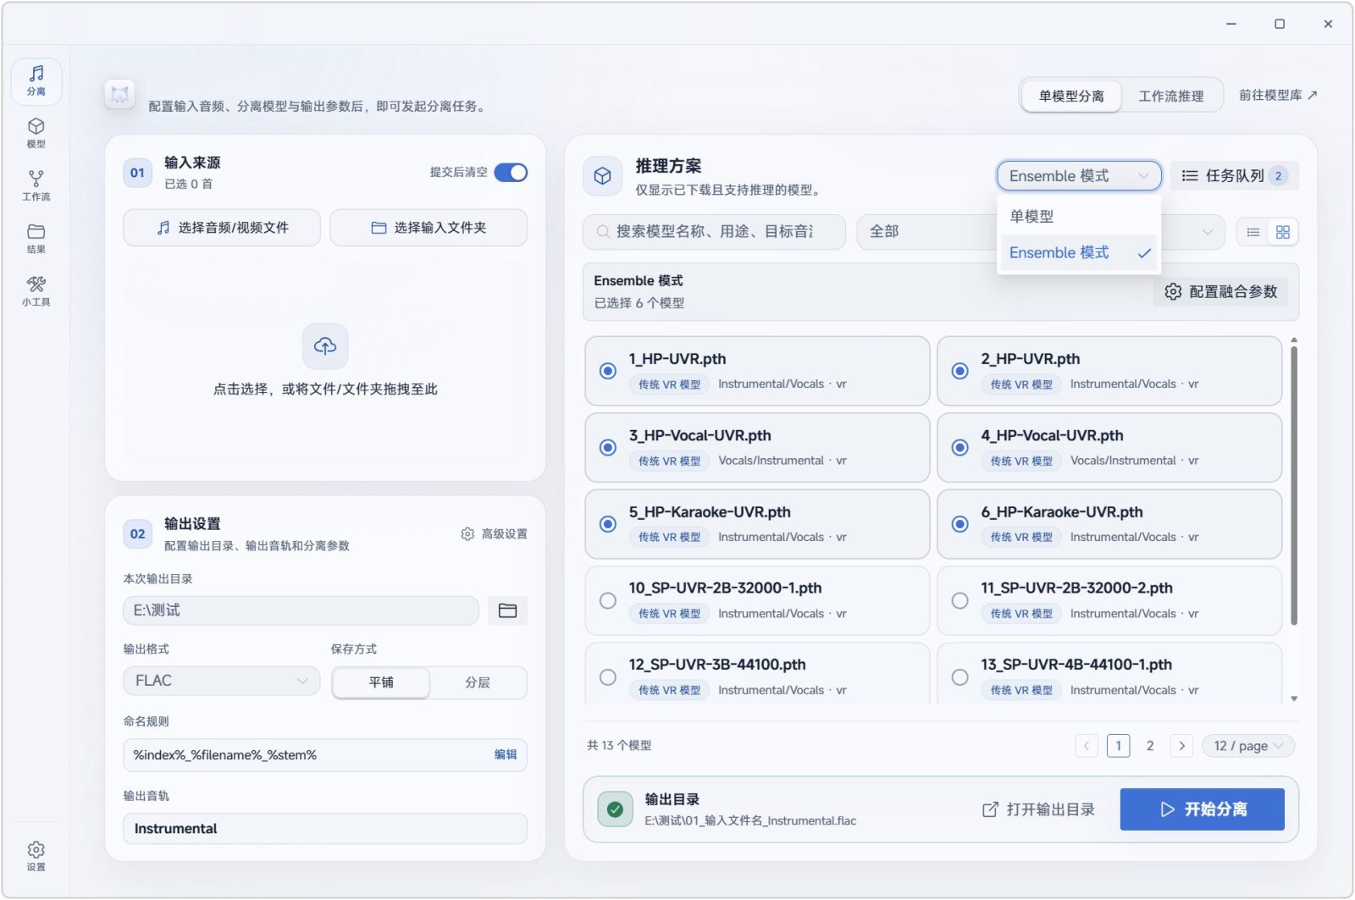Click page 1 in pagination
1355x900 pixels.
pyautogui.click(x=1119, y=746)
